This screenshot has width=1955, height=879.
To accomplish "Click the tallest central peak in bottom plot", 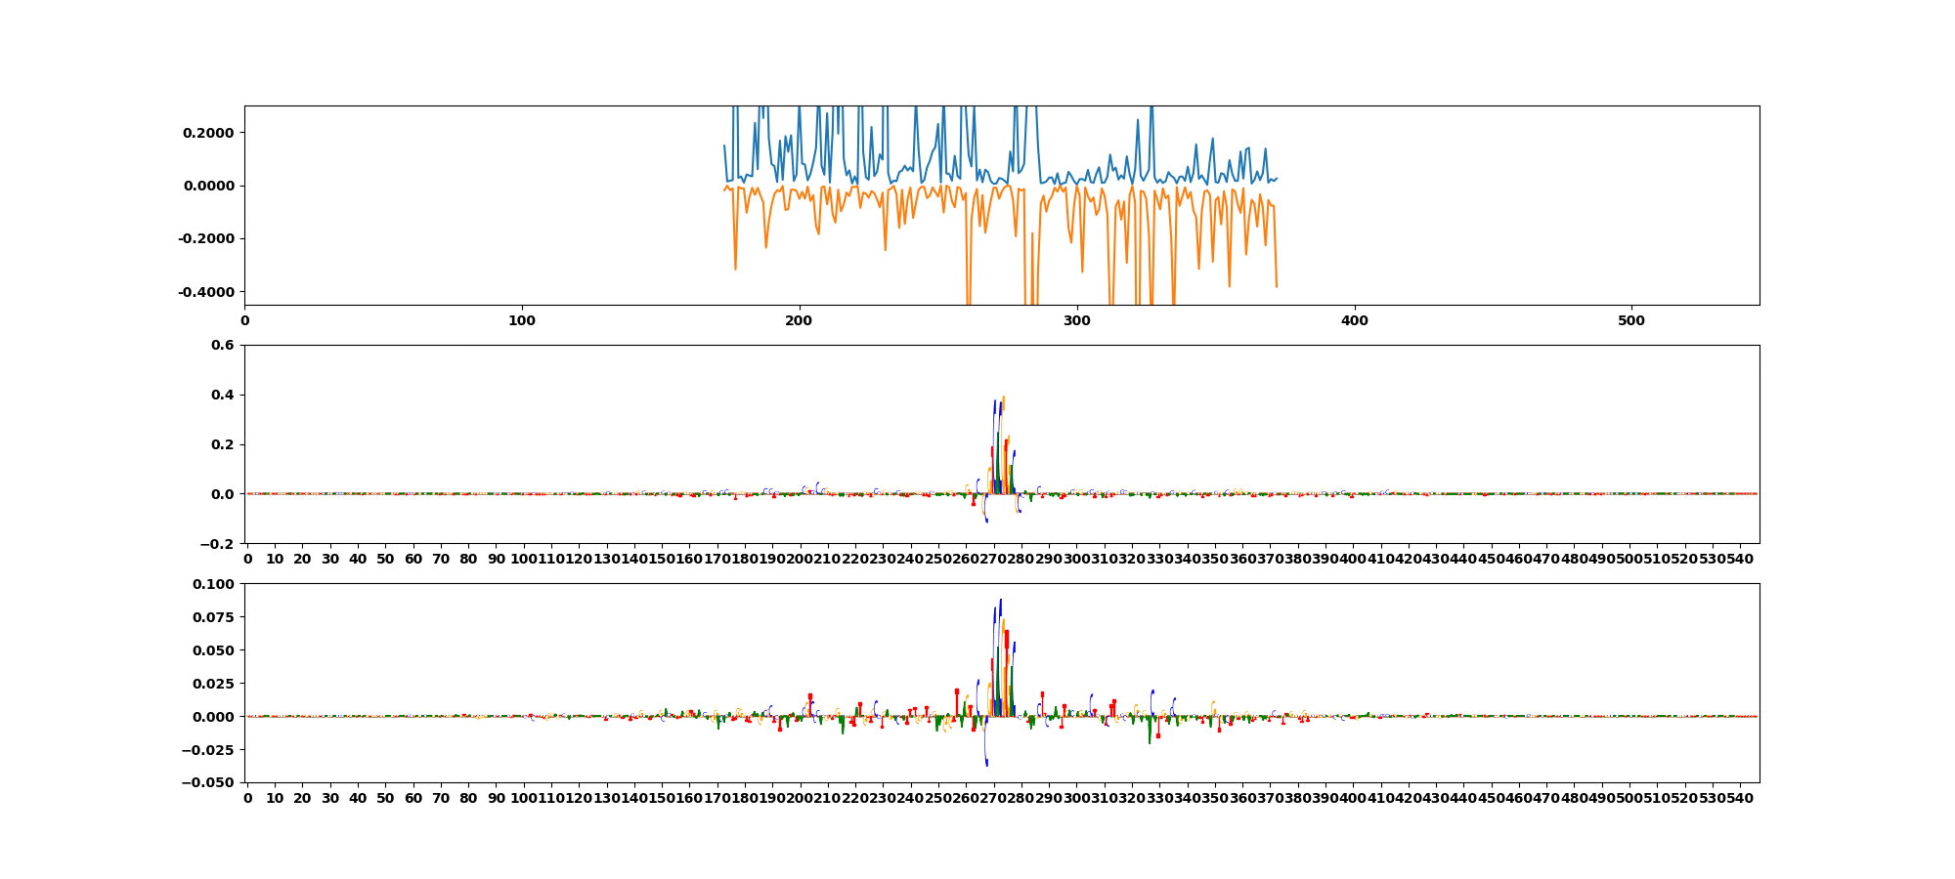I will (1000, 601).
